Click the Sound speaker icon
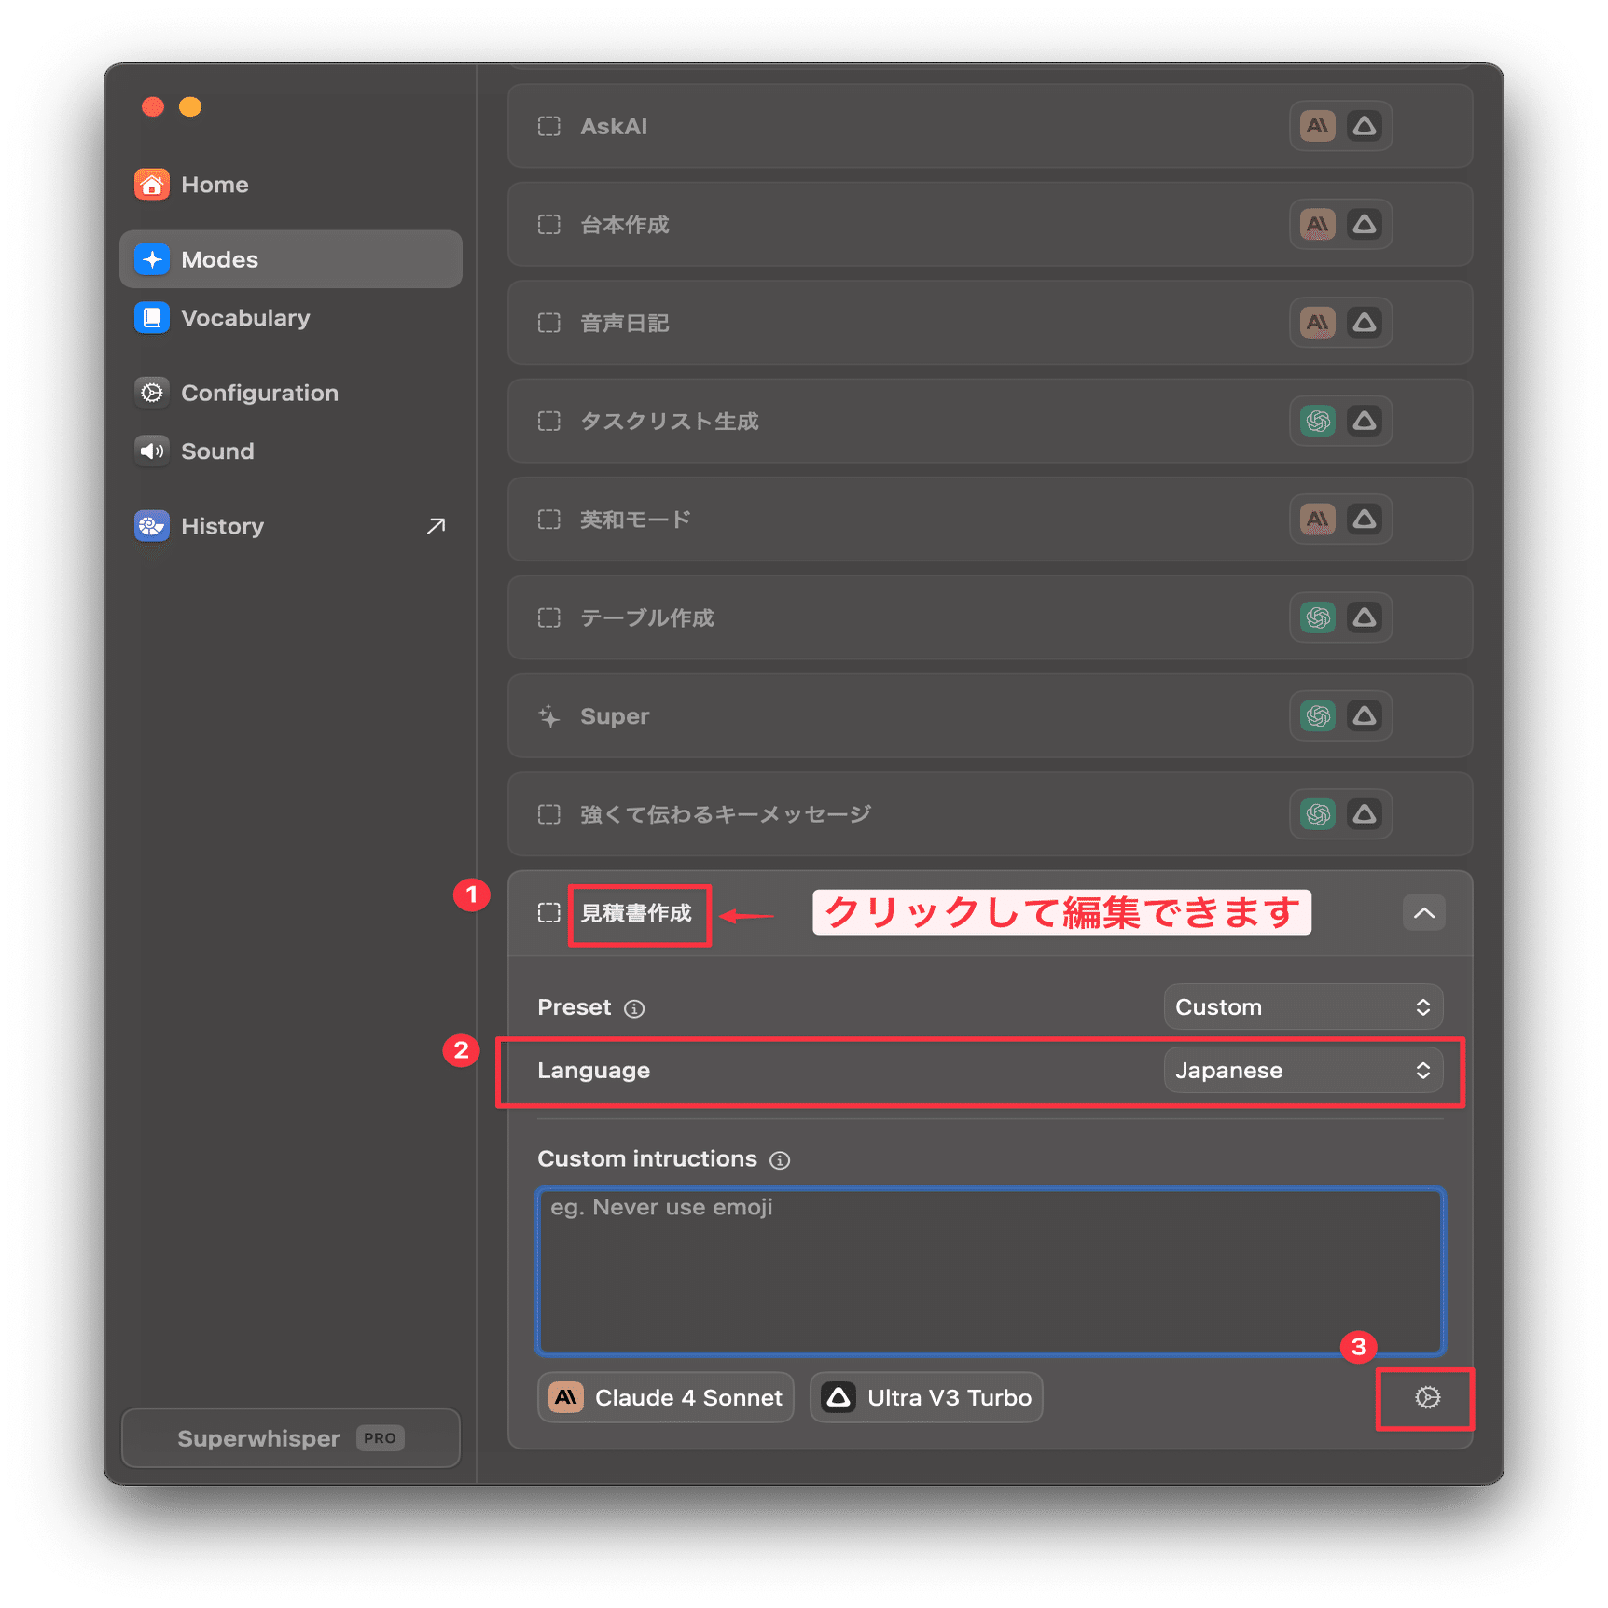Image resolution: width=1608 pixels, height=1608 pixels. (x=152, y=451)
